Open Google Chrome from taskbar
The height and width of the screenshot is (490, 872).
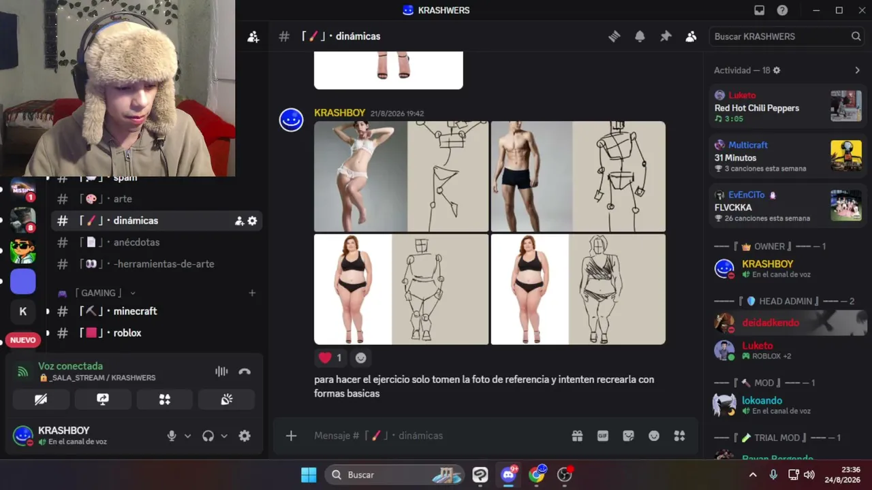[x=537, y=474]
